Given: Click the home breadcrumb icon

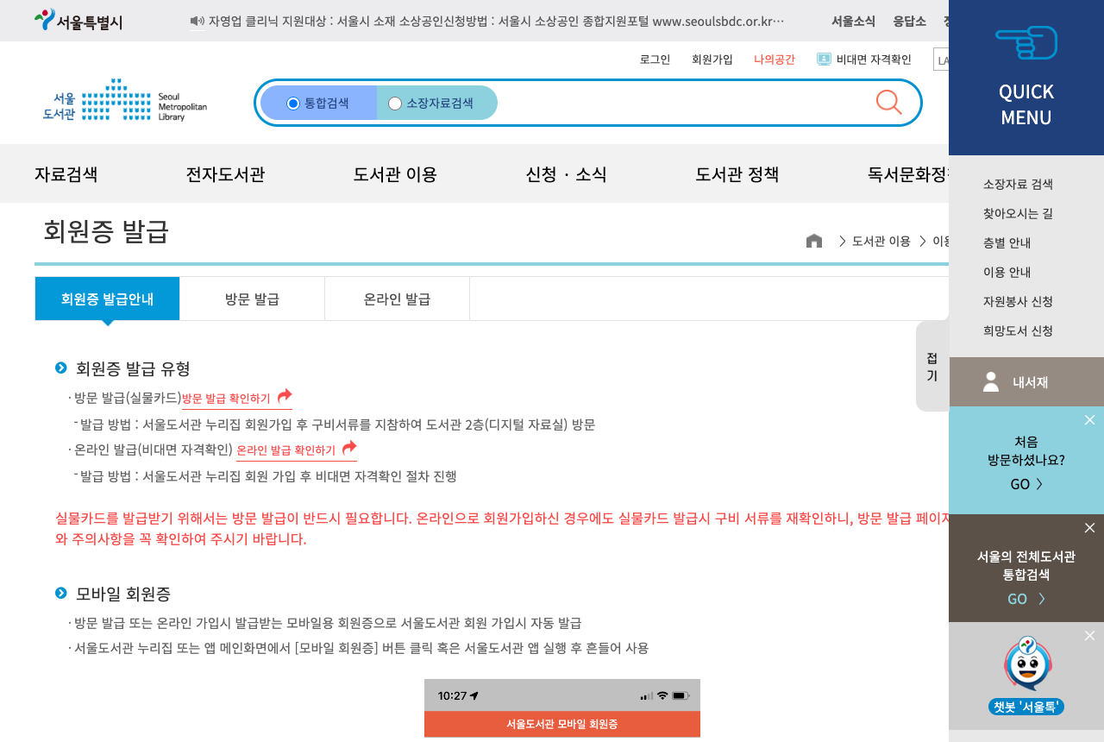Looking at the screenshot, I should pyautogui.click(x=814, y=241).
